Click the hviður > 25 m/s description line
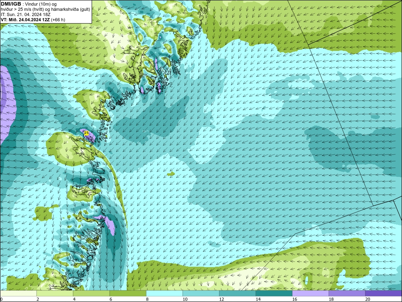This screenshot has width=402, height=302. point(45,10)
